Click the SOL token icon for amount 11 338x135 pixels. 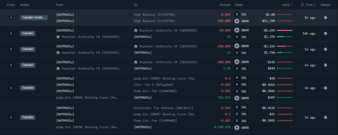click(237, 53)
